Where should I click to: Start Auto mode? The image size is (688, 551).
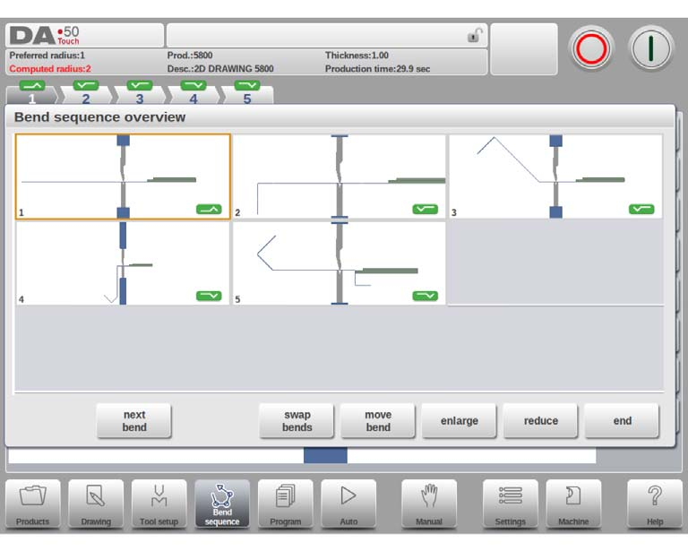coord(348,504)
